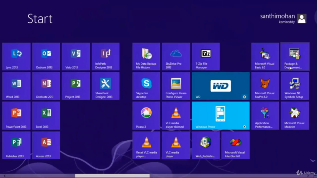Open the wide WD tile
Viewport: 317px width, 178px height.
pyautogui.click(x=220, y=86)
